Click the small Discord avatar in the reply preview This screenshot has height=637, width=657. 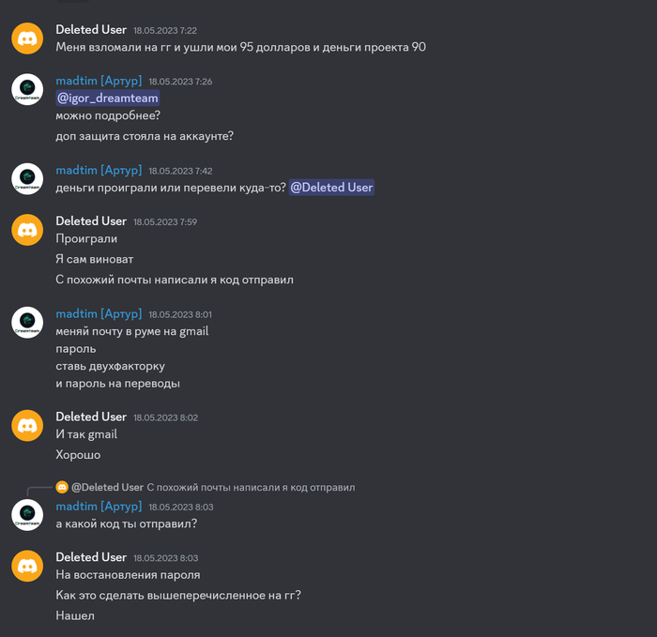[x=62, y=487]
